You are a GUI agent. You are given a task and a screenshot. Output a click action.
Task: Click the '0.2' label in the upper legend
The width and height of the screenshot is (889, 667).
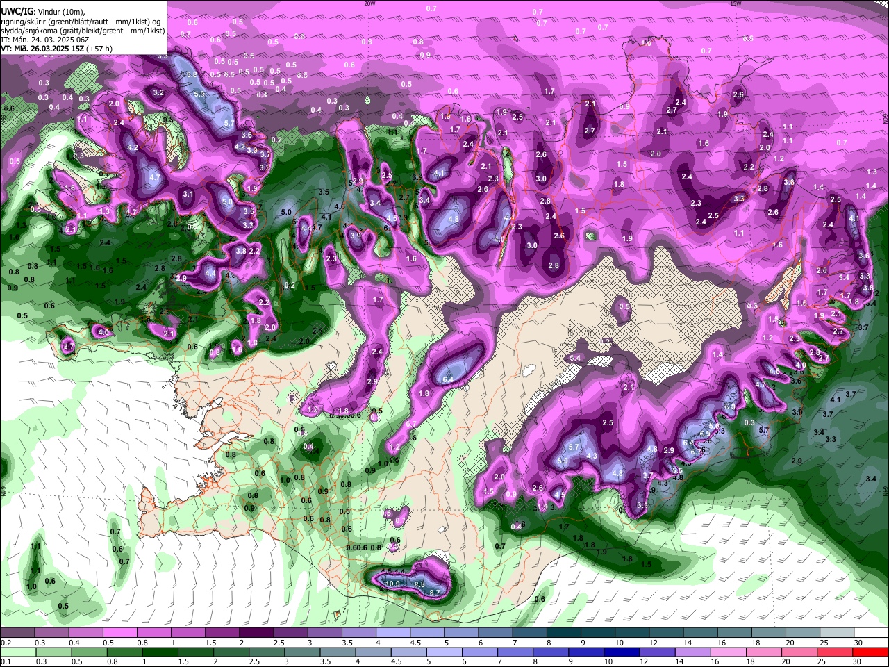point(6,643)
